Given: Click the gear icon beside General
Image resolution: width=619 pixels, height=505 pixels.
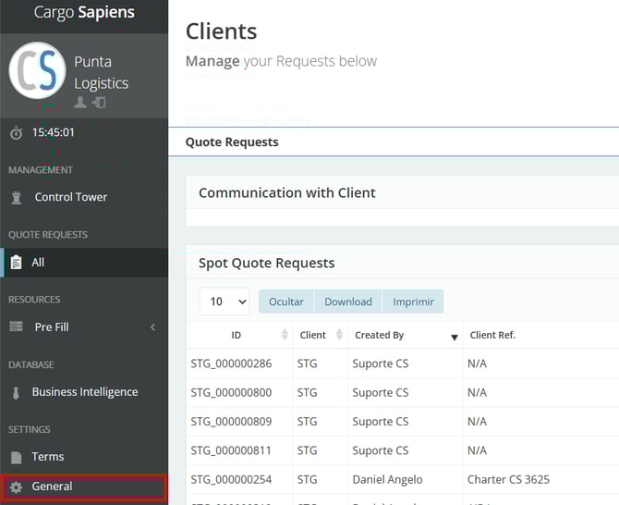Looking at the screenshot, I should (16, 487).
